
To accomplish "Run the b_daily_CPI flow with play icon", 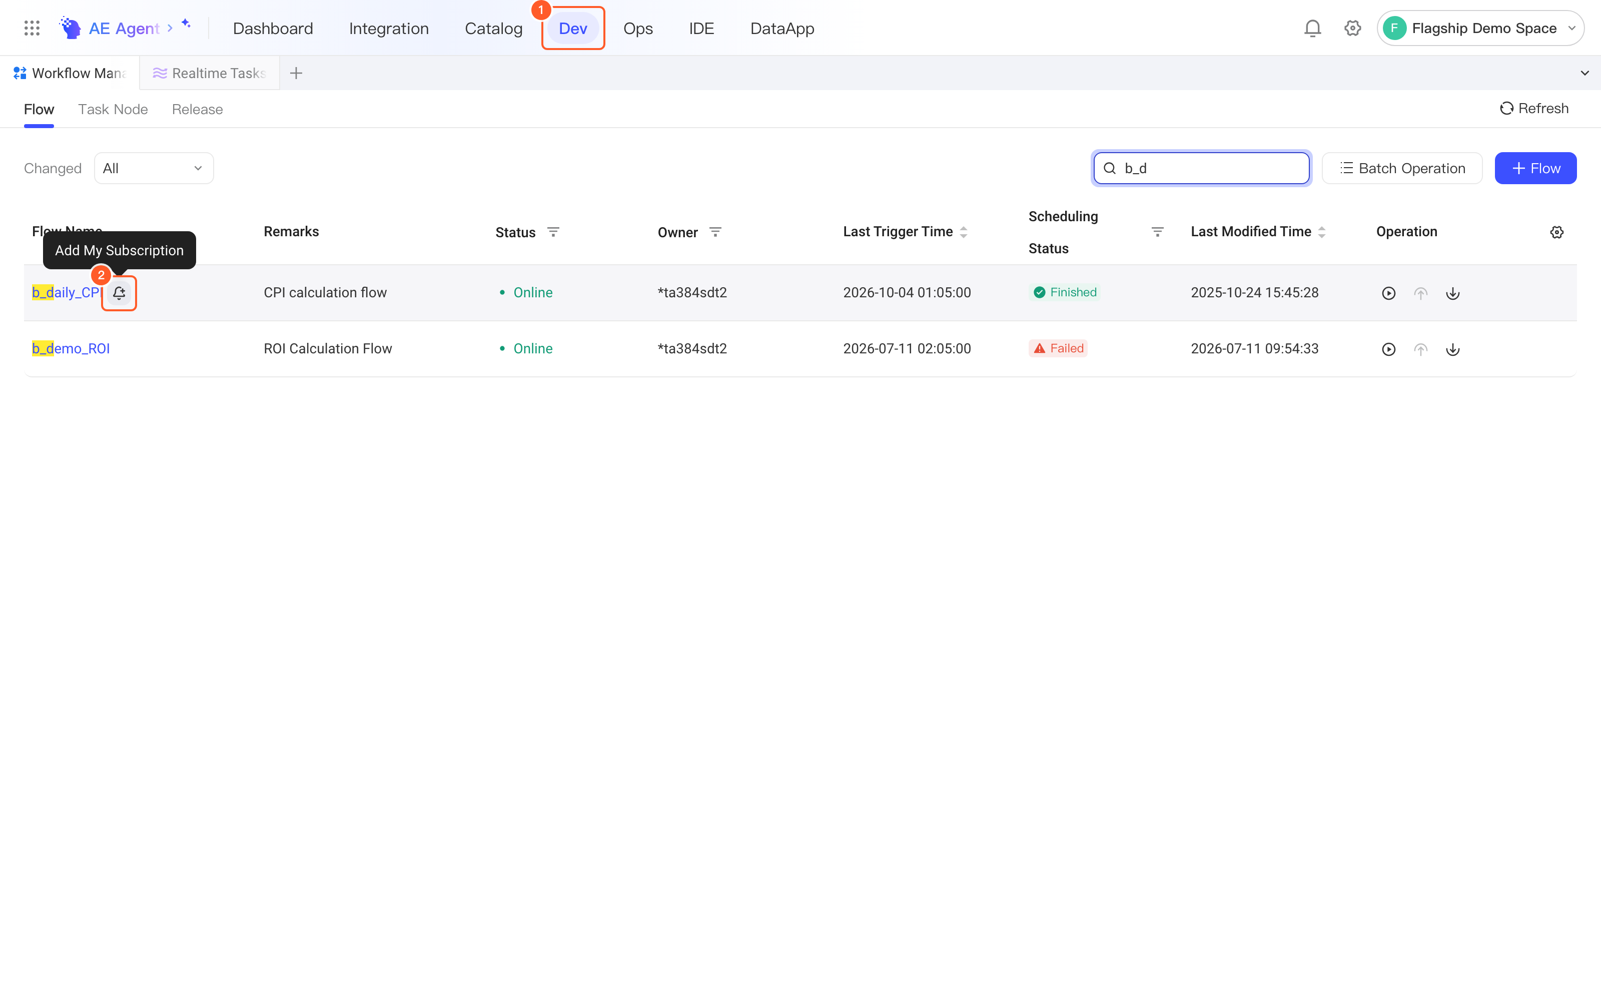I will 1389,293.
